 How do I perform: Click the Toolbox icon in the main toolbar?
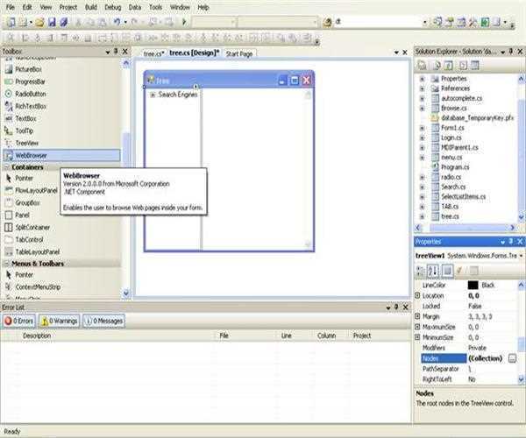click(x=473, y=23)
